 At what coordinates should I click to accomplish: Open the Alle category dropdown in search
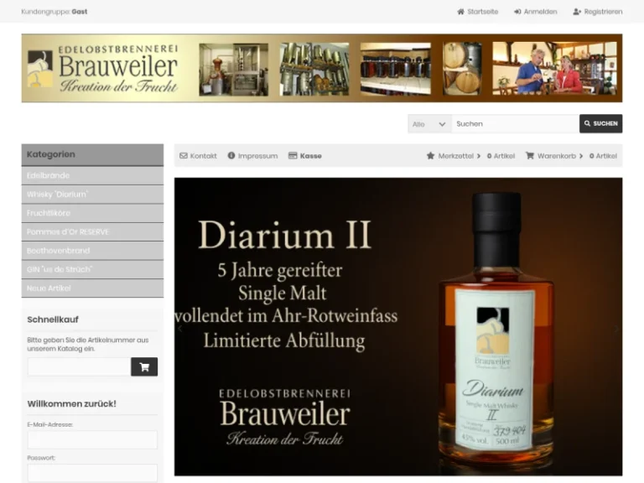[429, 123]
